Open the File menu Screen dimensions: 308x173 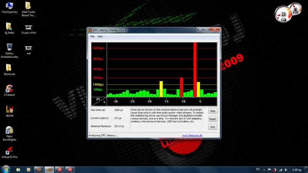point(92,37)
